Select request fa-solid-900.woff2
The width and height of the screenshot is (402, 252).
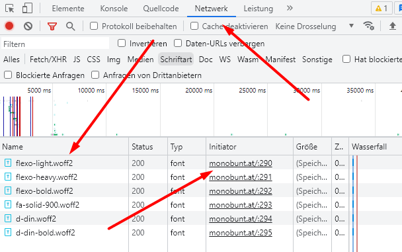point(48,204)
